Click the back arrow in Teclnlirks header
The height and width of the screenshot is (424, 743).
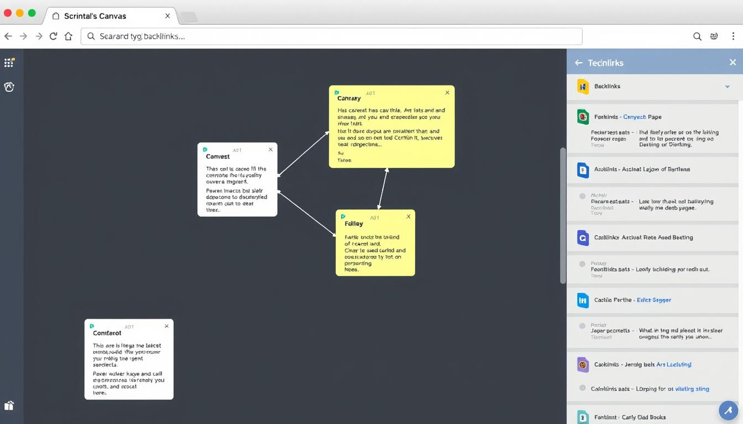[579, 63]
